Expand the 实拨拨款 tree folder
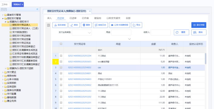Image resolution: width=214 pixels, height=109 pixels. (3, 83)
